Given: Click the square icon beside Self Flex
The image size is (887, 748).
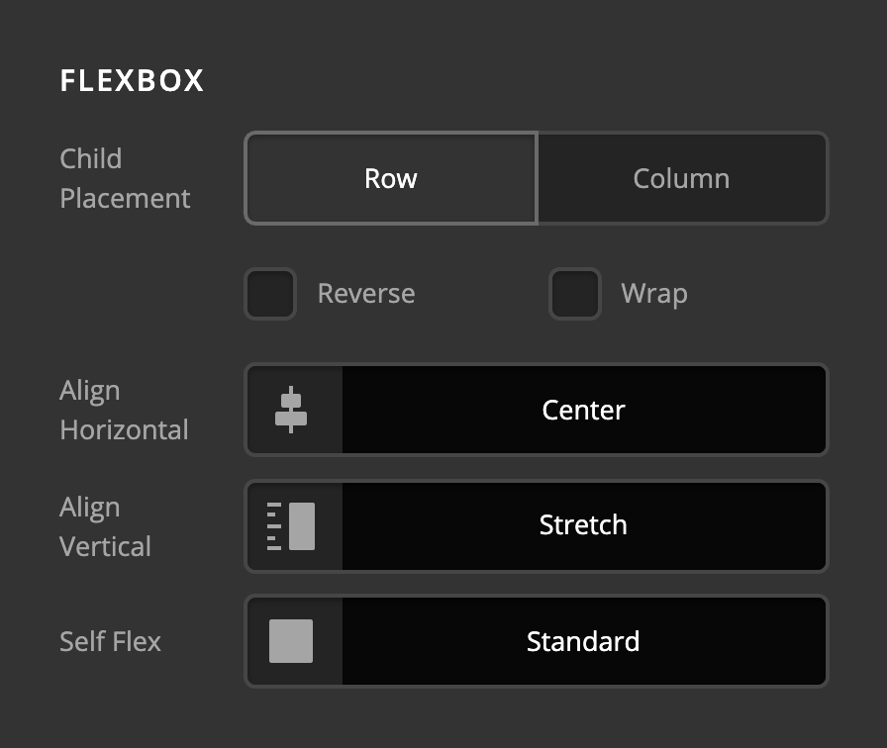Looking at the screenshot, I should pos(291,641).
